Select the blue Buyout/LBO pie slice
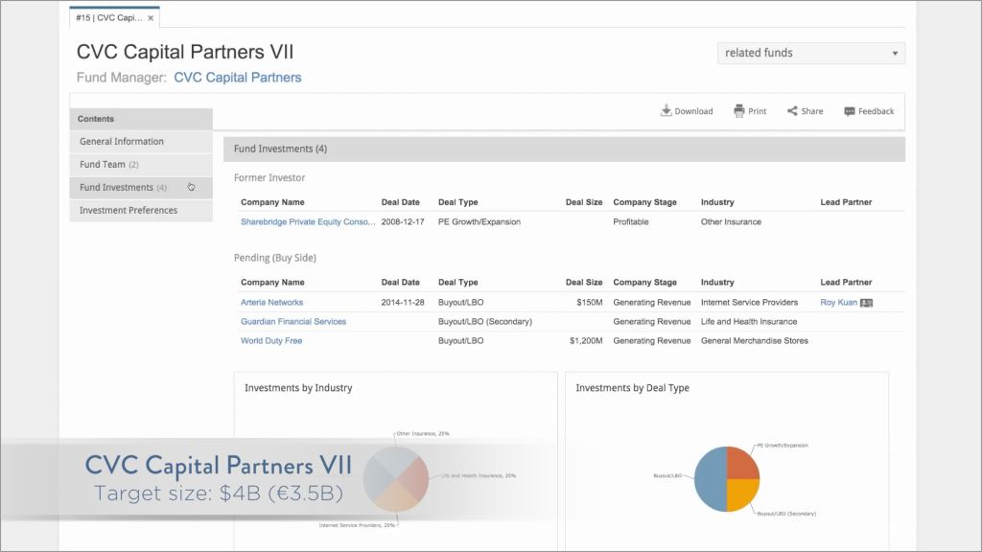982x552 pixels. [x=711, y=479]
